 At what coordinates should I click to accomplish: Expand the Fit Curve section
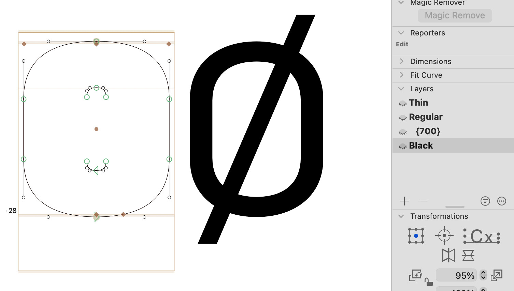click(402, 75)
